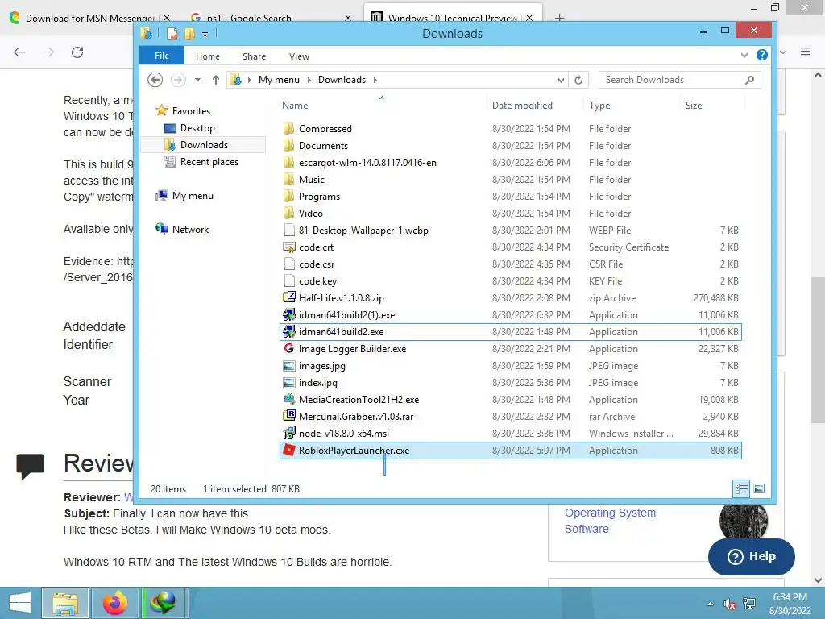
Task: Open the Operating System Software link
Action: click(x=611, y=521)
